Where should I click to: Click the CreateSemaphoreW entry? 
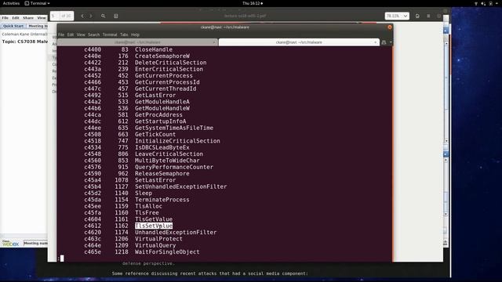pos(162,56)
